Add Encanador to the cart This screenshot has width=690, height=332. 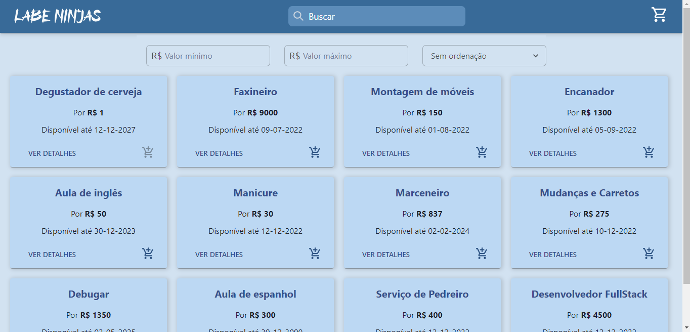click(x=649, y=152)
